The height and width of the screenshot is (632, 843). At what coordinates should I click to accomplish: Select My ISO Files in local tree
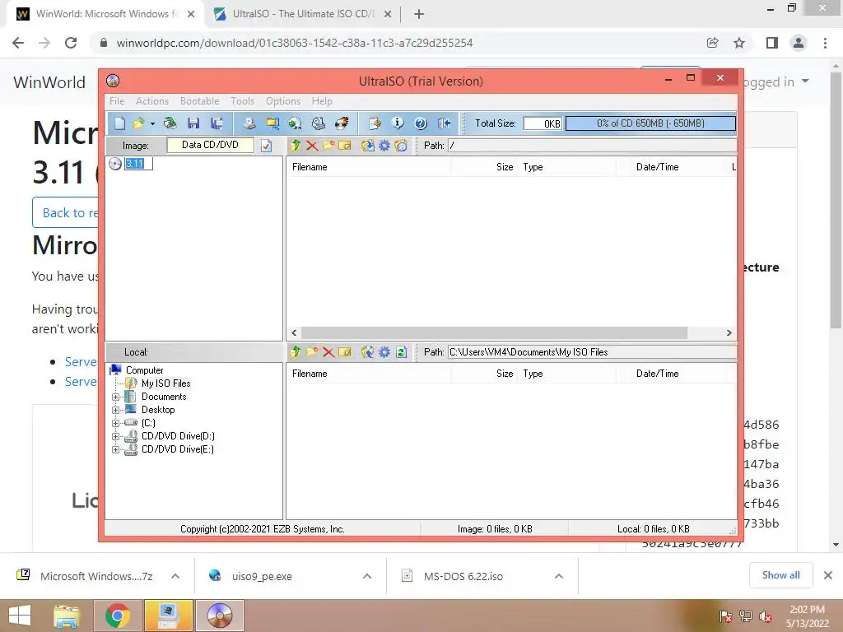[165, 383]
